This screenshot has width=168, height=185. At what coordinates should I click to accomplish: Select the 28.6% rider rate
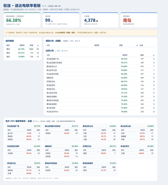[x=104, y=153]
